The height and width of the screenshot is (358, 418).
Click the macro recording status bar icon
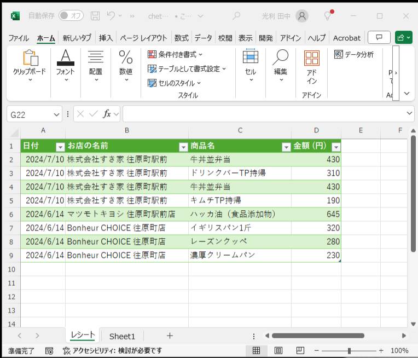click(x=49, y=351)
